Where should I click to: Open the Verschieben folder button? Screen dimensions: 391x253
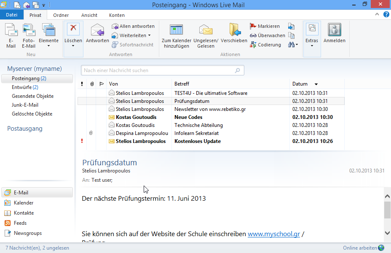click(234, 33)
